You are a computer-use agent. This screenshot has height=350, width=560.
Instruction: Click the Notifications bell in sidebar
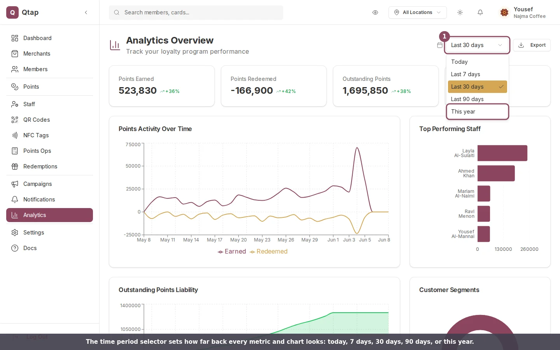pos(15,199)
